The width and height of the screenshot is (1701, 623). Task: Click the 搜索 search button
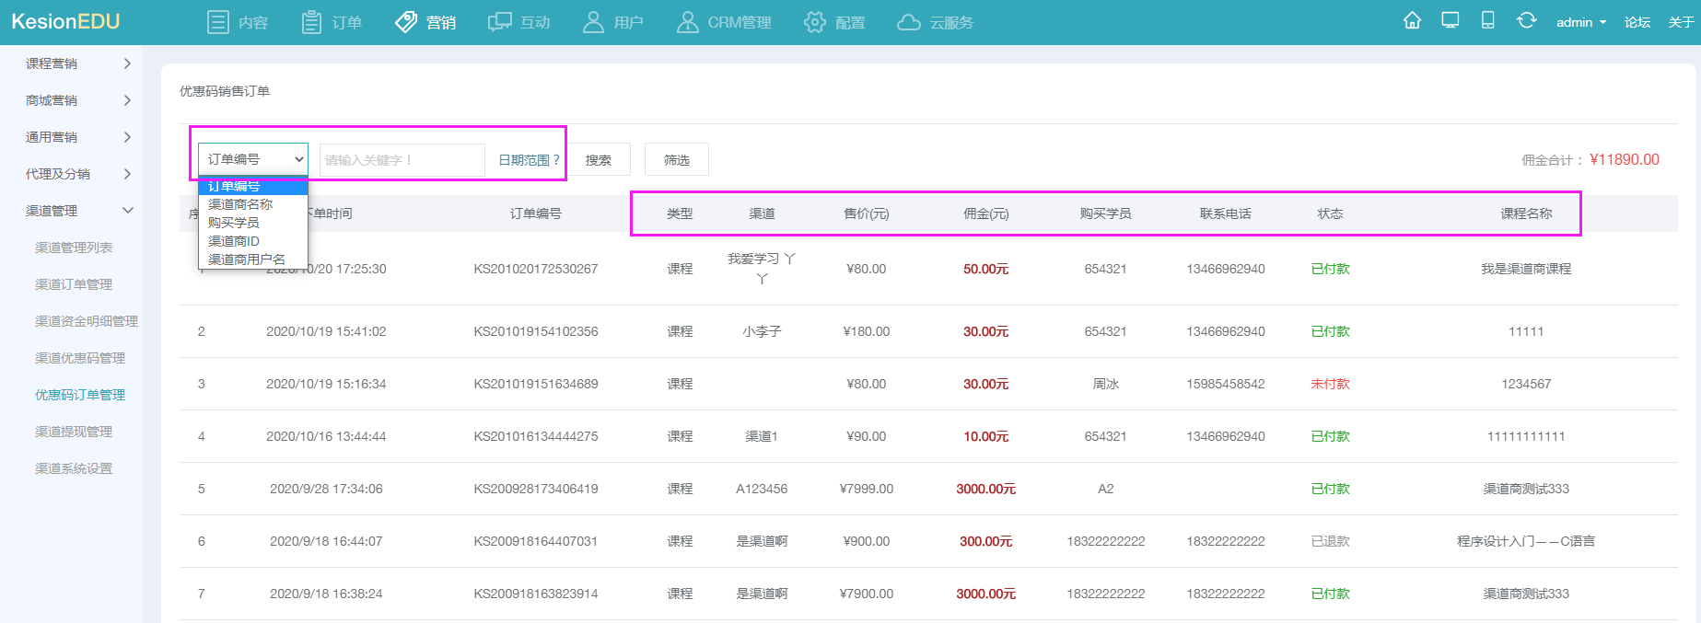tap(599, 159)
